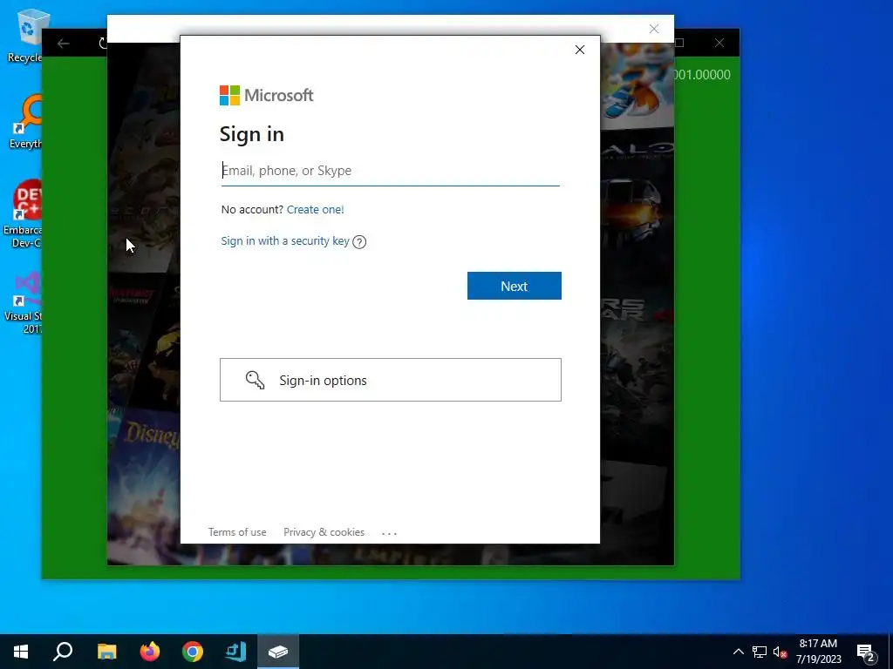This screenshot has width=893, height=669.
Task: Click the Halo game cover thumbnail
Action: (x=637, y=193)
